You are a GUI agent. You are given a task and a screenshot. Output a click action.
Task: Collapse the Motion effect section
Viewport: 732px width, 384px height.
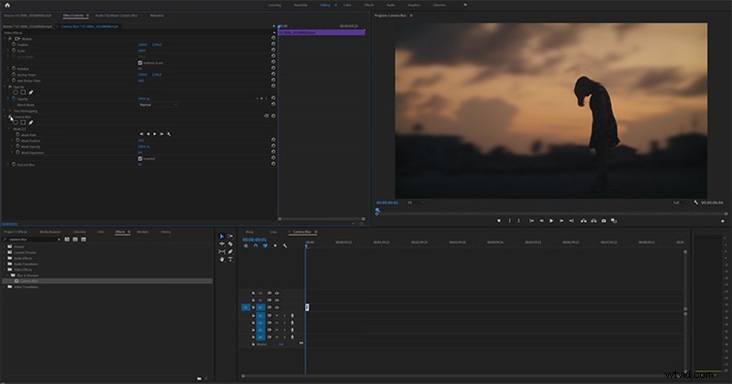[x=5, y=39]
